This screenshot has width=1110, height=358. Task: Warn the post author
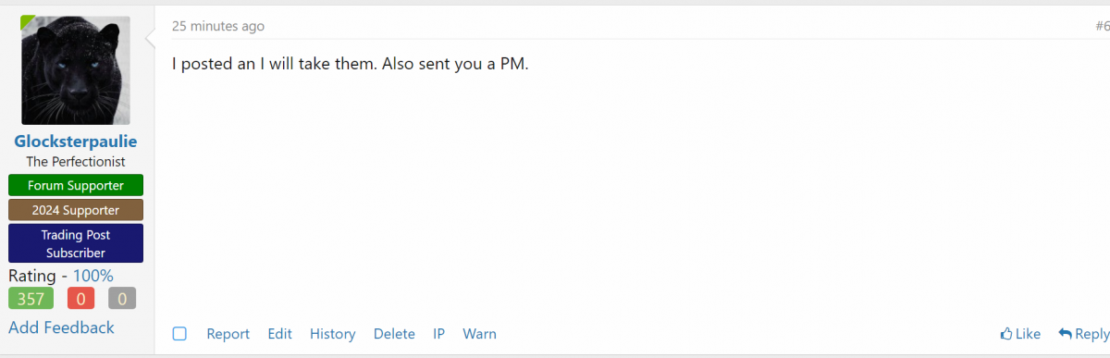(479, 334)
